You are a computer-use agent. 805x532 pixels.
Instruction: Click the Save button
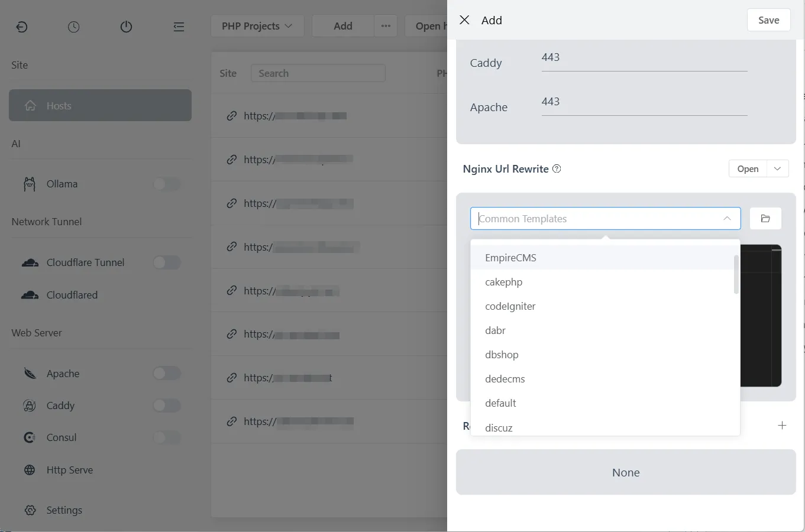(768, 20)
